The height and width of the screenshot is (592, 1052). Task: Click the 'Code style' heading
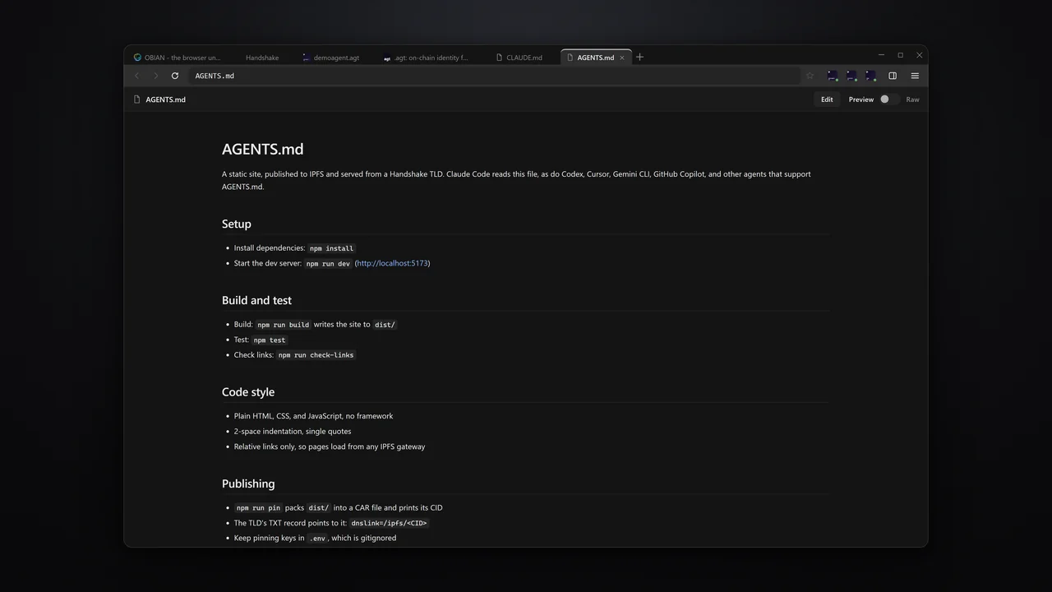[248, 392]
